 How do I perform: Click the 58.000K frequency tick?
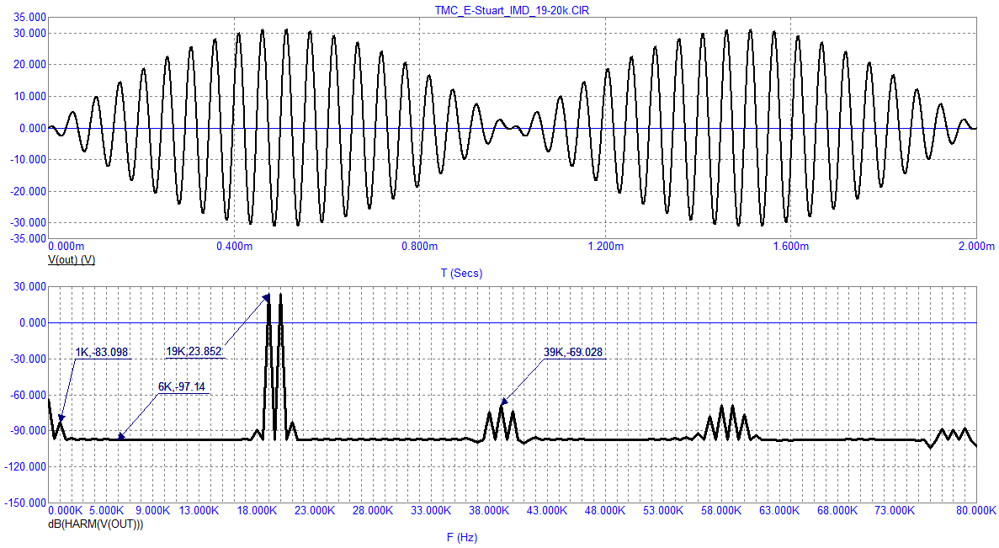pos(720,510)
